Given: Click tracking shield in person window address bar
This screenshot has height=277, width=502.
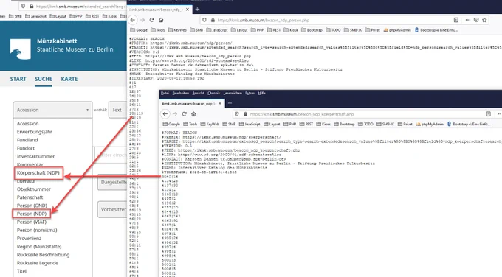Looking at the screenshot, I should pos(204,20).
